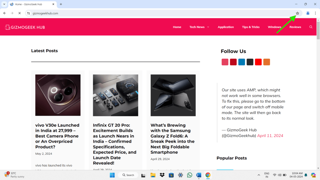
Task: Close the Home - GizmoGeek Hub tab
Action: (53, 4)
